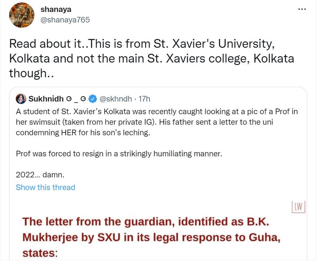Click the Show this thread link

[45, 187]
